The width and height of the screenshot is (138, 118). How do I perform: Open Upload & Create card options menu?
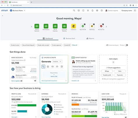[x=66, y=81]
